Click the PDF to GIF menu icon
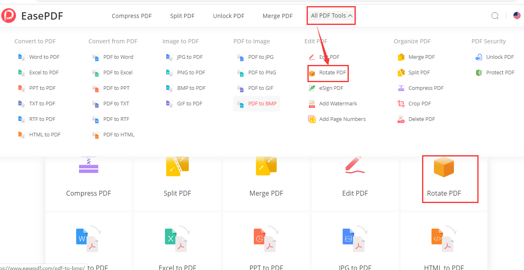 point(241,88)
